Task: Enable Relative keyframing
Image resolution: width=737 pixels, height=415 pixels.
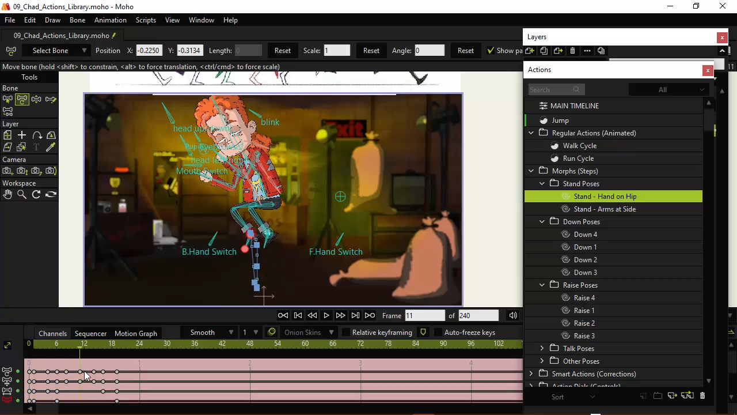Action: point(345,333)
